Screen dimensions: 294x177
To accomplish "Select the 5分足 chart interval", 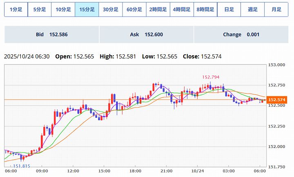I will pos(40,9).
